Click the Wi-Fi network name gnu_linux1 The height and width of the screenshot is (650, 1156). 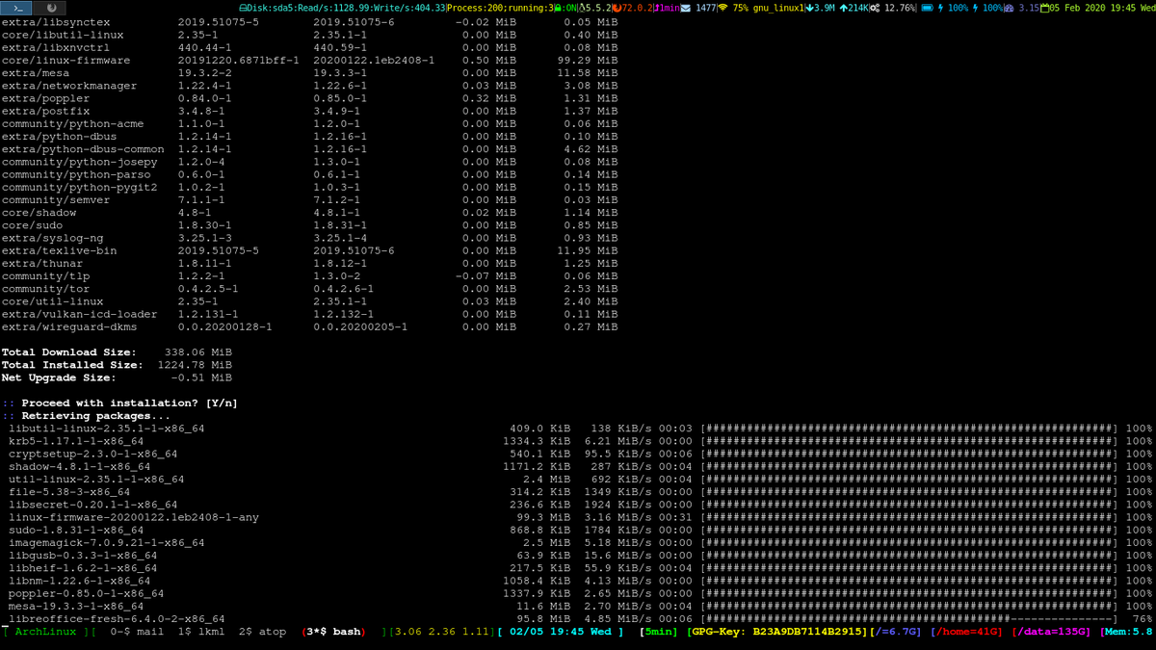tap(778, 8)
